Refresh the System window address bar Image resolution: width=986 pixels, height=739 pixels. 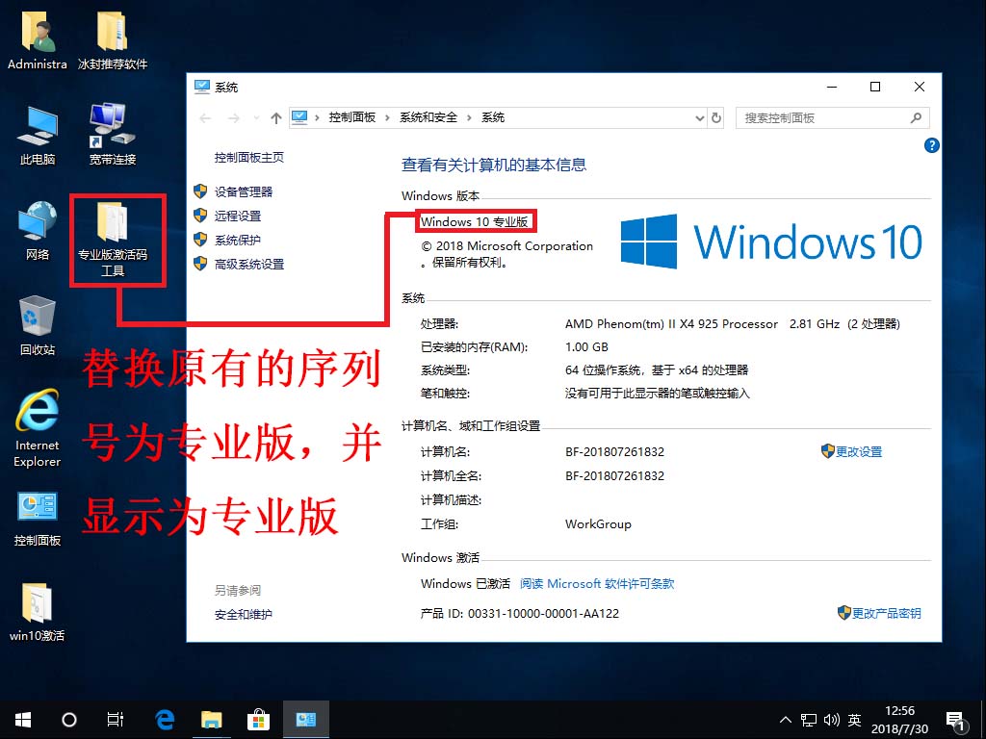[x=716, y=117]
